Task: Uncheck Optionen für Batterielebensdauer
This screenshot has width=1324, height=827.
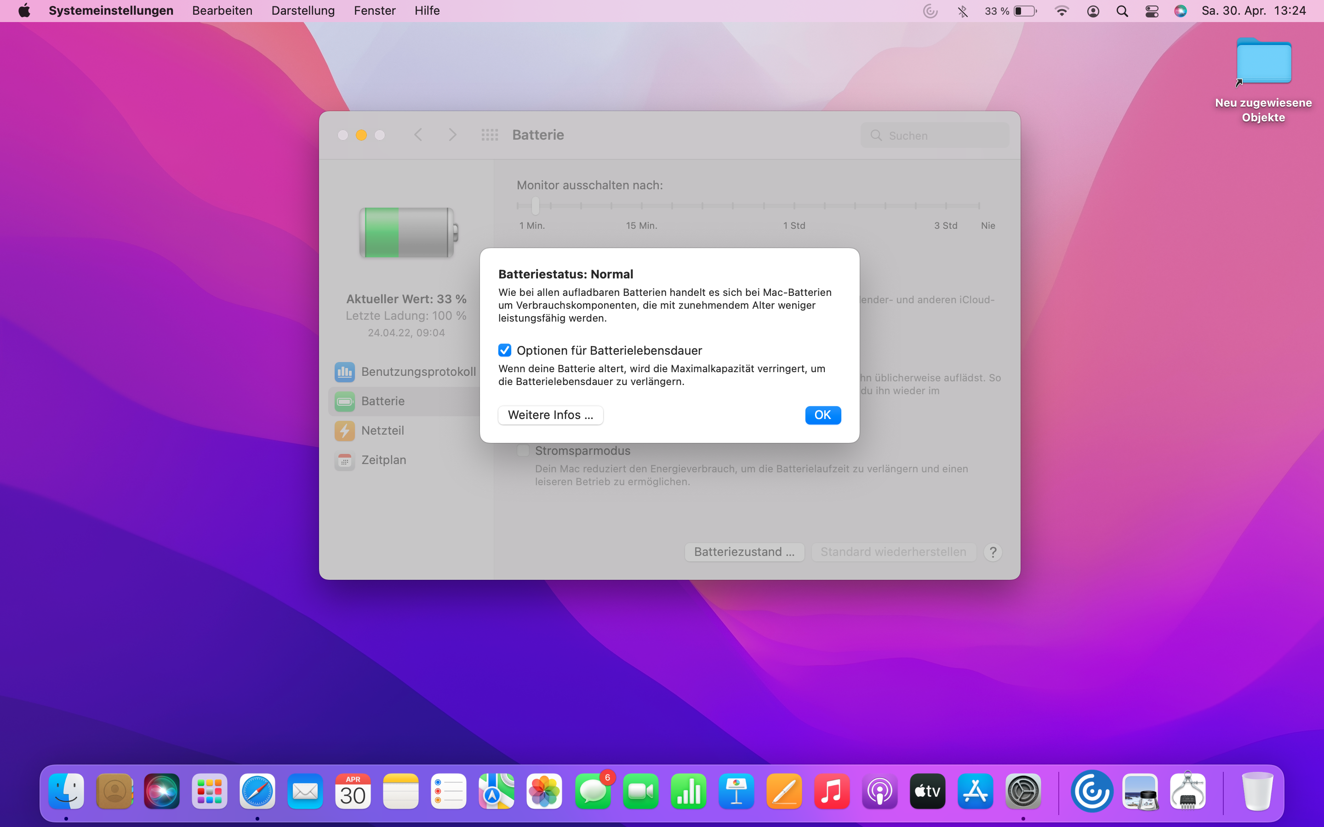Action: tap(504, 350)
